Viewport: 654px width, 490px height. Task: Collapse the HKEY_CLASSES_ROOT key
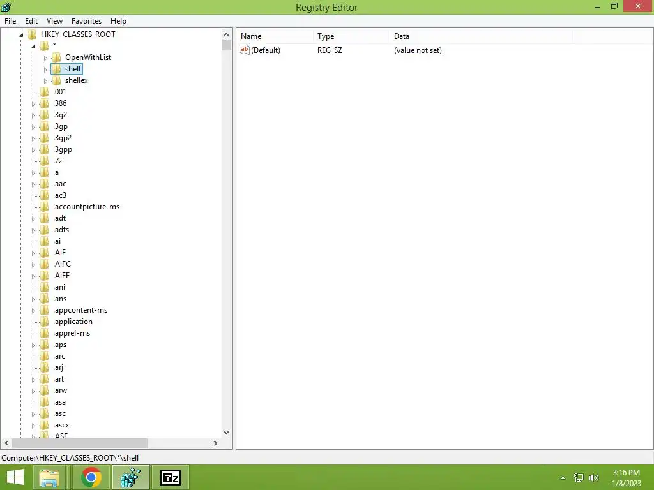21,35
